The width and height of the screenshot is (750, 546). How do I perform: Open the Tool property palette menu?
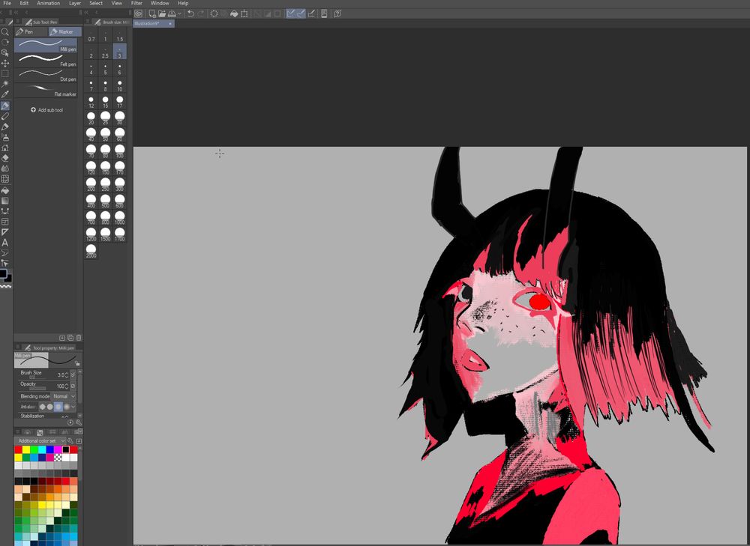[x=18, y=348]
